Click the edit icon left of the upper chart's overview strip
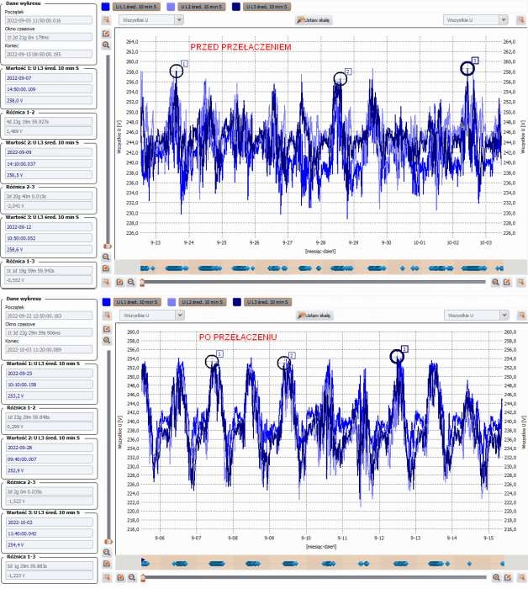 (x=106, y=268)
